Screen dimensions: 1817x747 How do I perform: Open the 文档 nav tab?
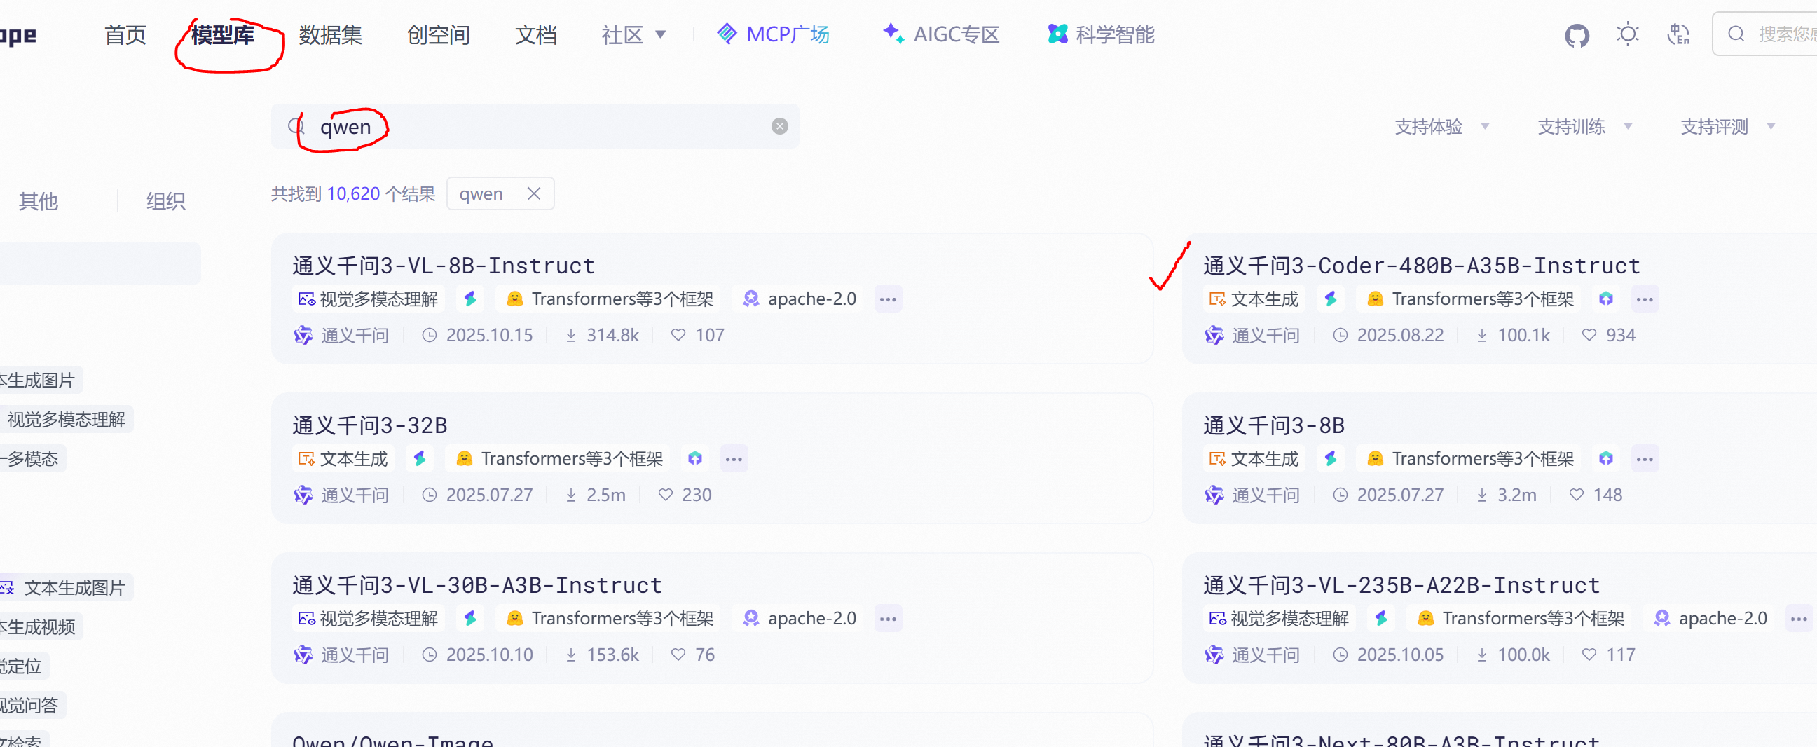[536, 34]
